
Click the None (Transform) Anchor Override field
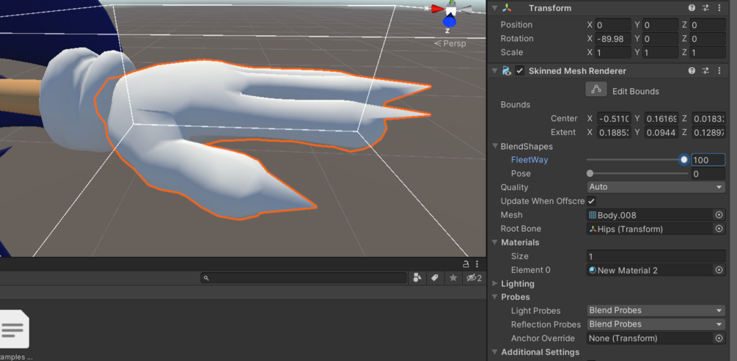(650, 338)
